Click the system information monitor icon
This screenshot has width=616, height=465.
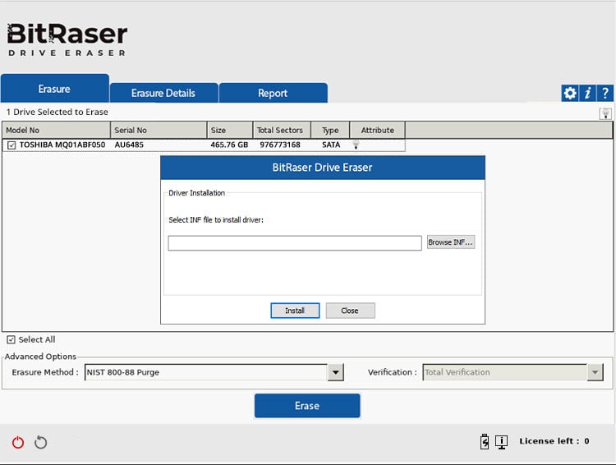pos(501,442)
